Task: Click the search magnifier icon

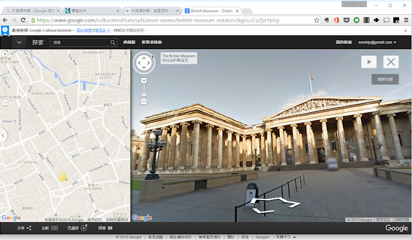Action: (112, 43)
